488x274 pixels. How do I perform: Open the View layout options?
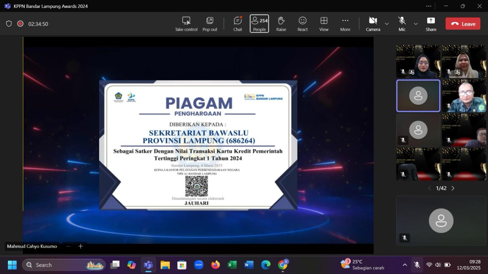(x=324, y=24)
